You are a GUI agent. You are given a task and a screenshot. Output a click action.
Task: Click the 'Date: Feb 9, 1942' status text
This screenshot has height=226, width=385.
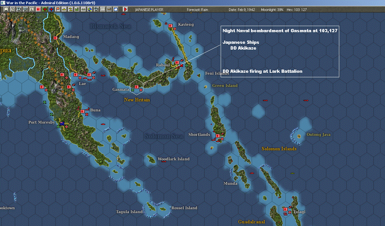242,10
